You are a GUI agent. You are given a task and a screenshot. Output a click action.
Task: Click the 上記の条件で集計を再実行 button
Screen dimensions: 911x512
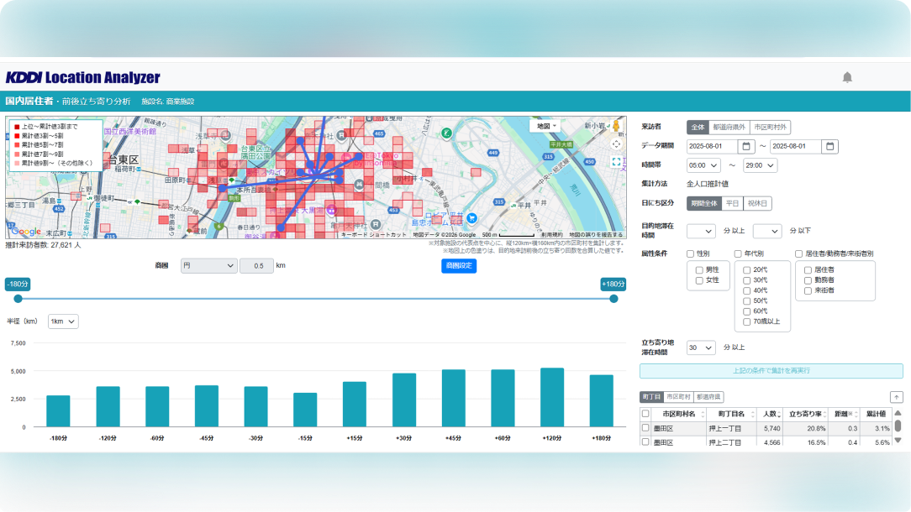point(771,370)
